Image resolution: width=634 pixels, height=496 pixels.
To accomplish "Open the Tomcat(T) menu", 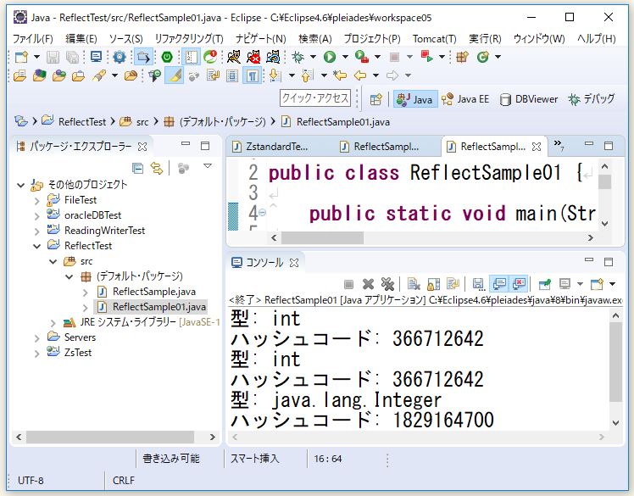I will 434,39.
